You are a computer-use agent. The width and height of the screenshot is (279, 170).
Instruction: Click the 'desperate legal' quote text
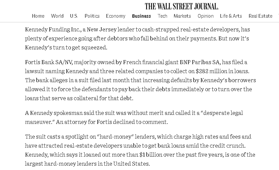(223, 113)
